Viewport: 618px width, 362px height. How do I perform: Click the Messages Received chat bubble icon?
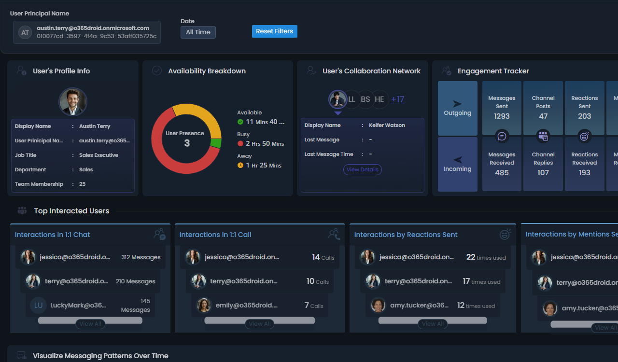coord(502,136)
